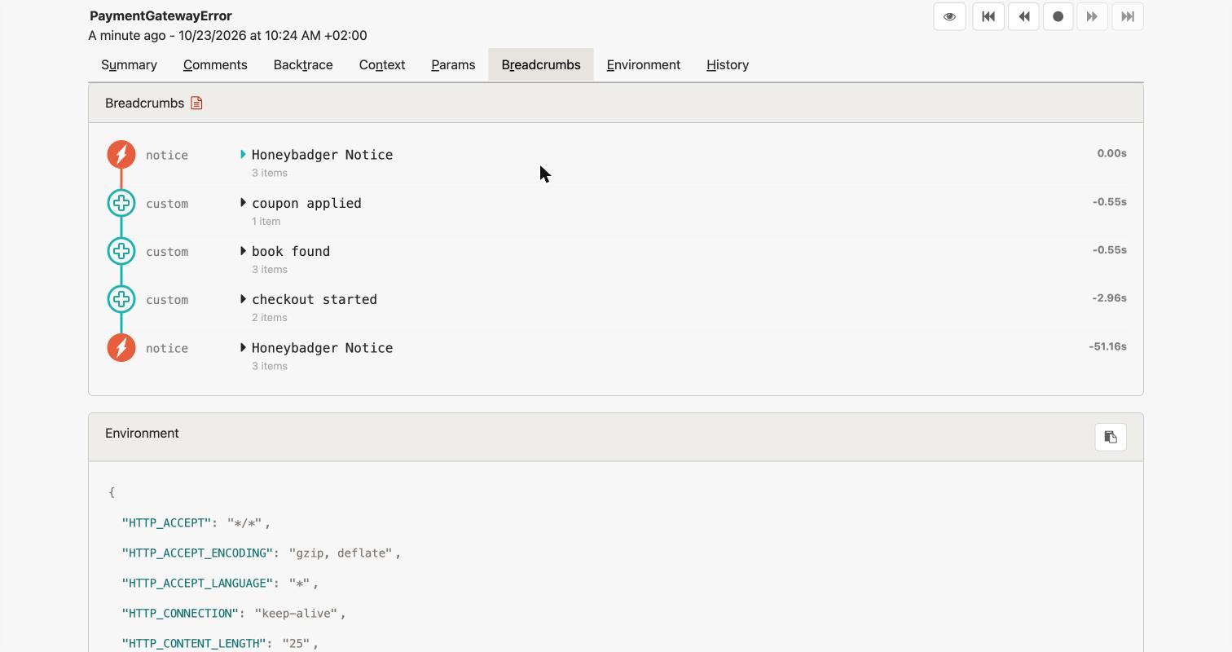Switch to the Context tab
The image size is (1232, 652).
coord(382,64)
